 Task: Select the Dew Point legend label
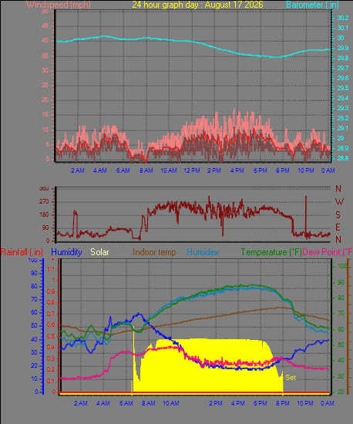point(328,252)
